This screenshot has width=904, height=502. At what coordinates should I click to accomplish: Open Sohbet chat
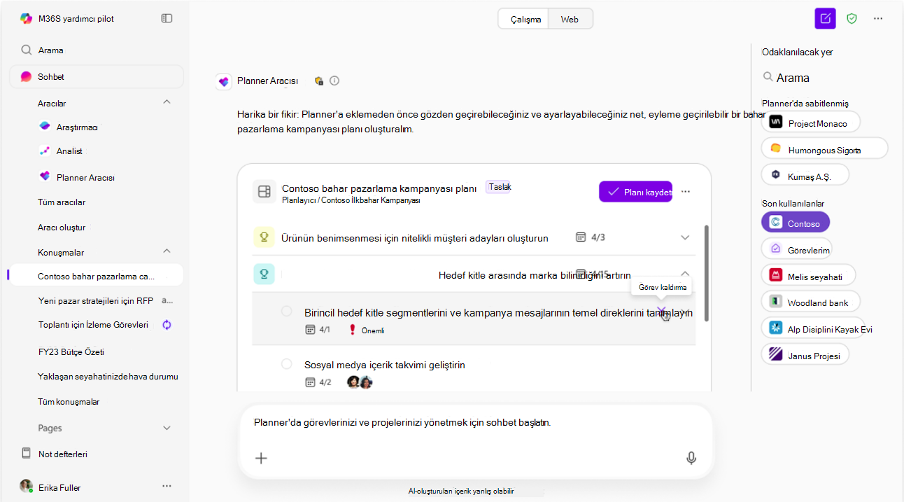click(97, 76)
